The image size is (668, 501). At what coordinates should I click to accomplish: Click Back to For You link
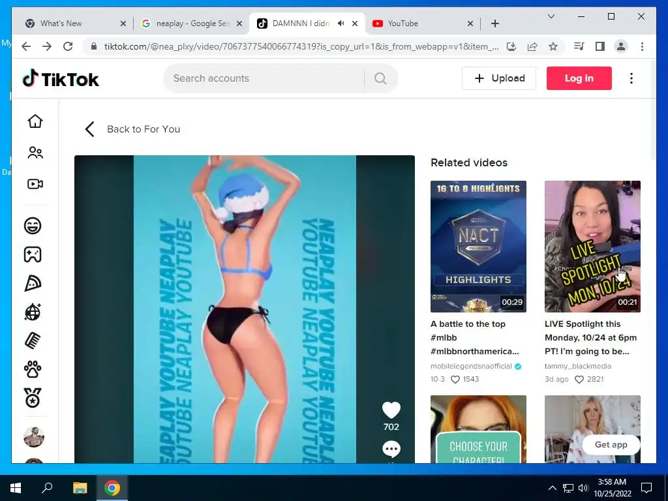132,129
